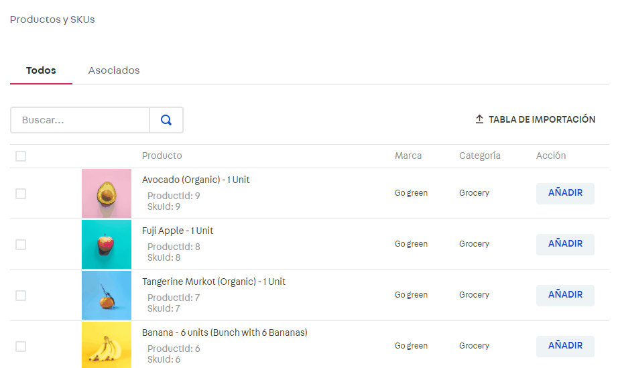The height and width of the screenshot is (368, 618).
Task: Hit AÑADIR button for Banana
Action: [x=565, y=346]
